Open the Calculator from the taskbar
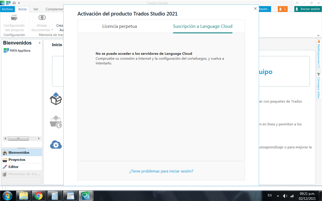The image size is (322, 201). tap(55, 196)
